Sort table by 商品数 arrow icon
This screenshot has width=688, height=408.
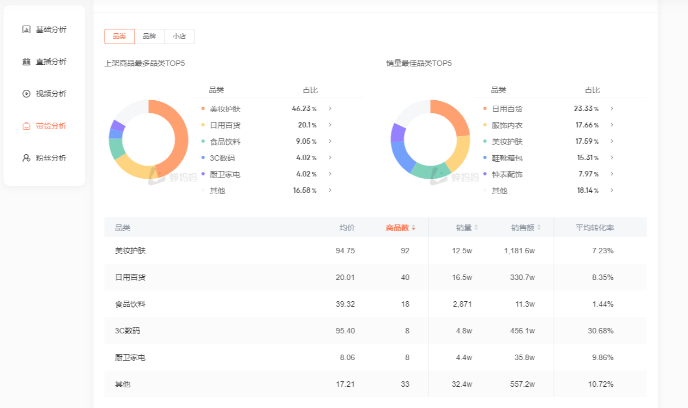(x=413, y=228)
